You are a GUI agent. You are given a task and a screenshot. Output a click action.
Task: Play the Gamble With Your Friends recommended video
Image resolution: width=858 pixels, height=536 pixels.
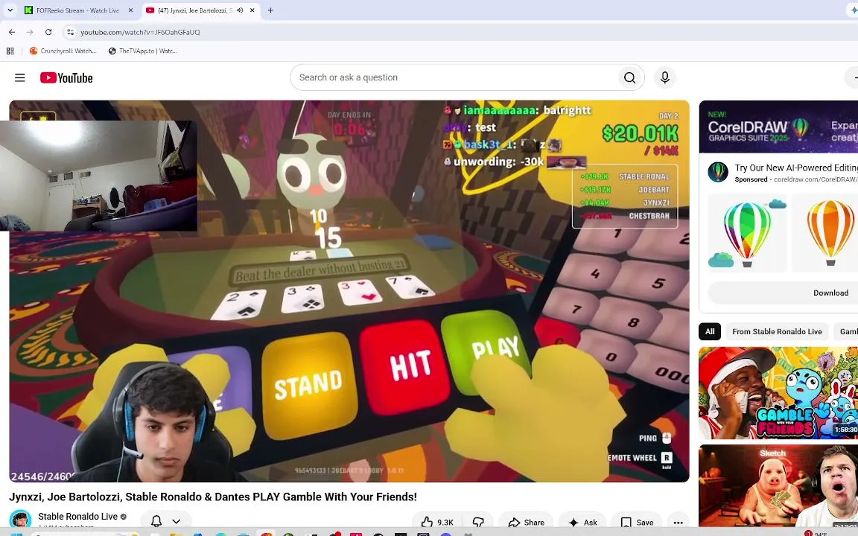(778, 393)
